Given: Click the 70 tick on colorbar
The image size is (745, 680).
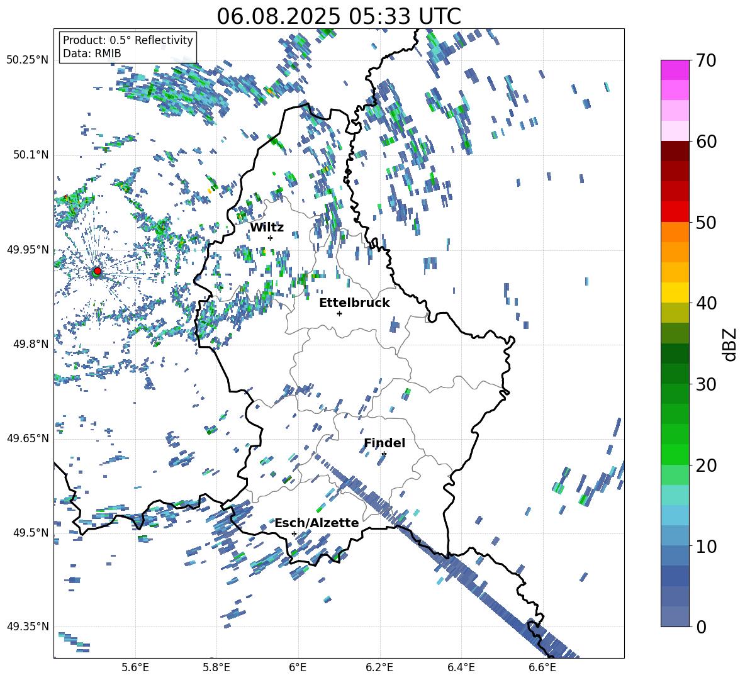Looking at the screenshot, I should point(705,61).
